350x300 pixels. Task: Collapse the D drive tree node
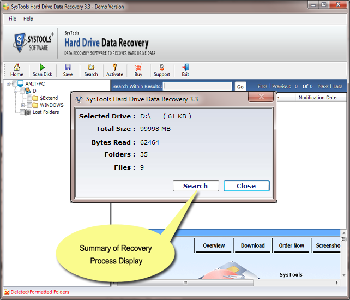pyautogui.click(x=16, y=91)
